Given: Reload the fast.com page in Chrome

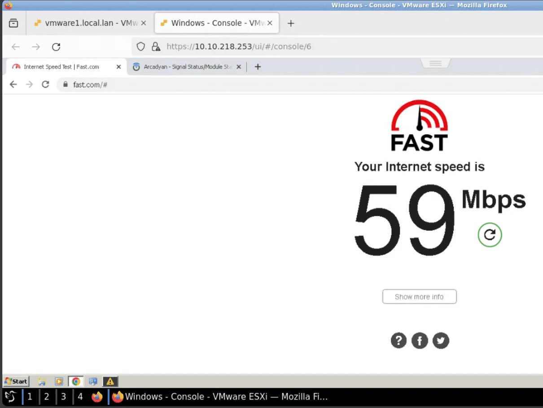Looking at the screenshot, I should (45, 84).
